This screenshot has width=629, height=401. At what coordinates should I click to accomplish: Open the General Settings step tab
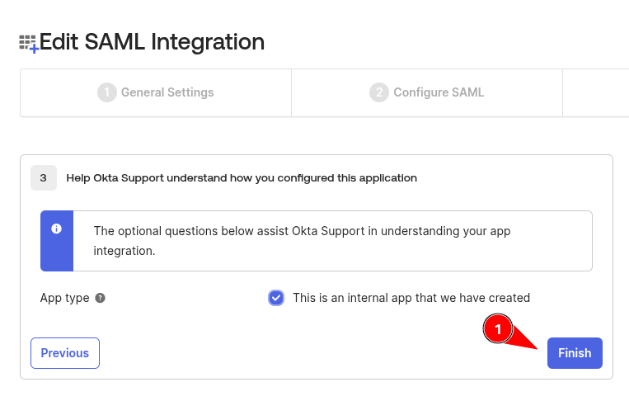[x=156, y=92]
